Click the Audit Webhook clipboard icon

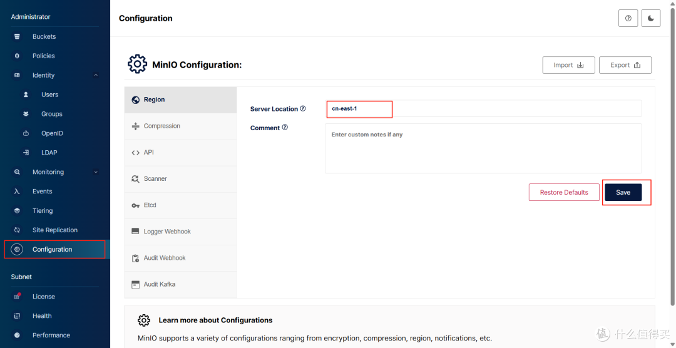coord(135,258)
